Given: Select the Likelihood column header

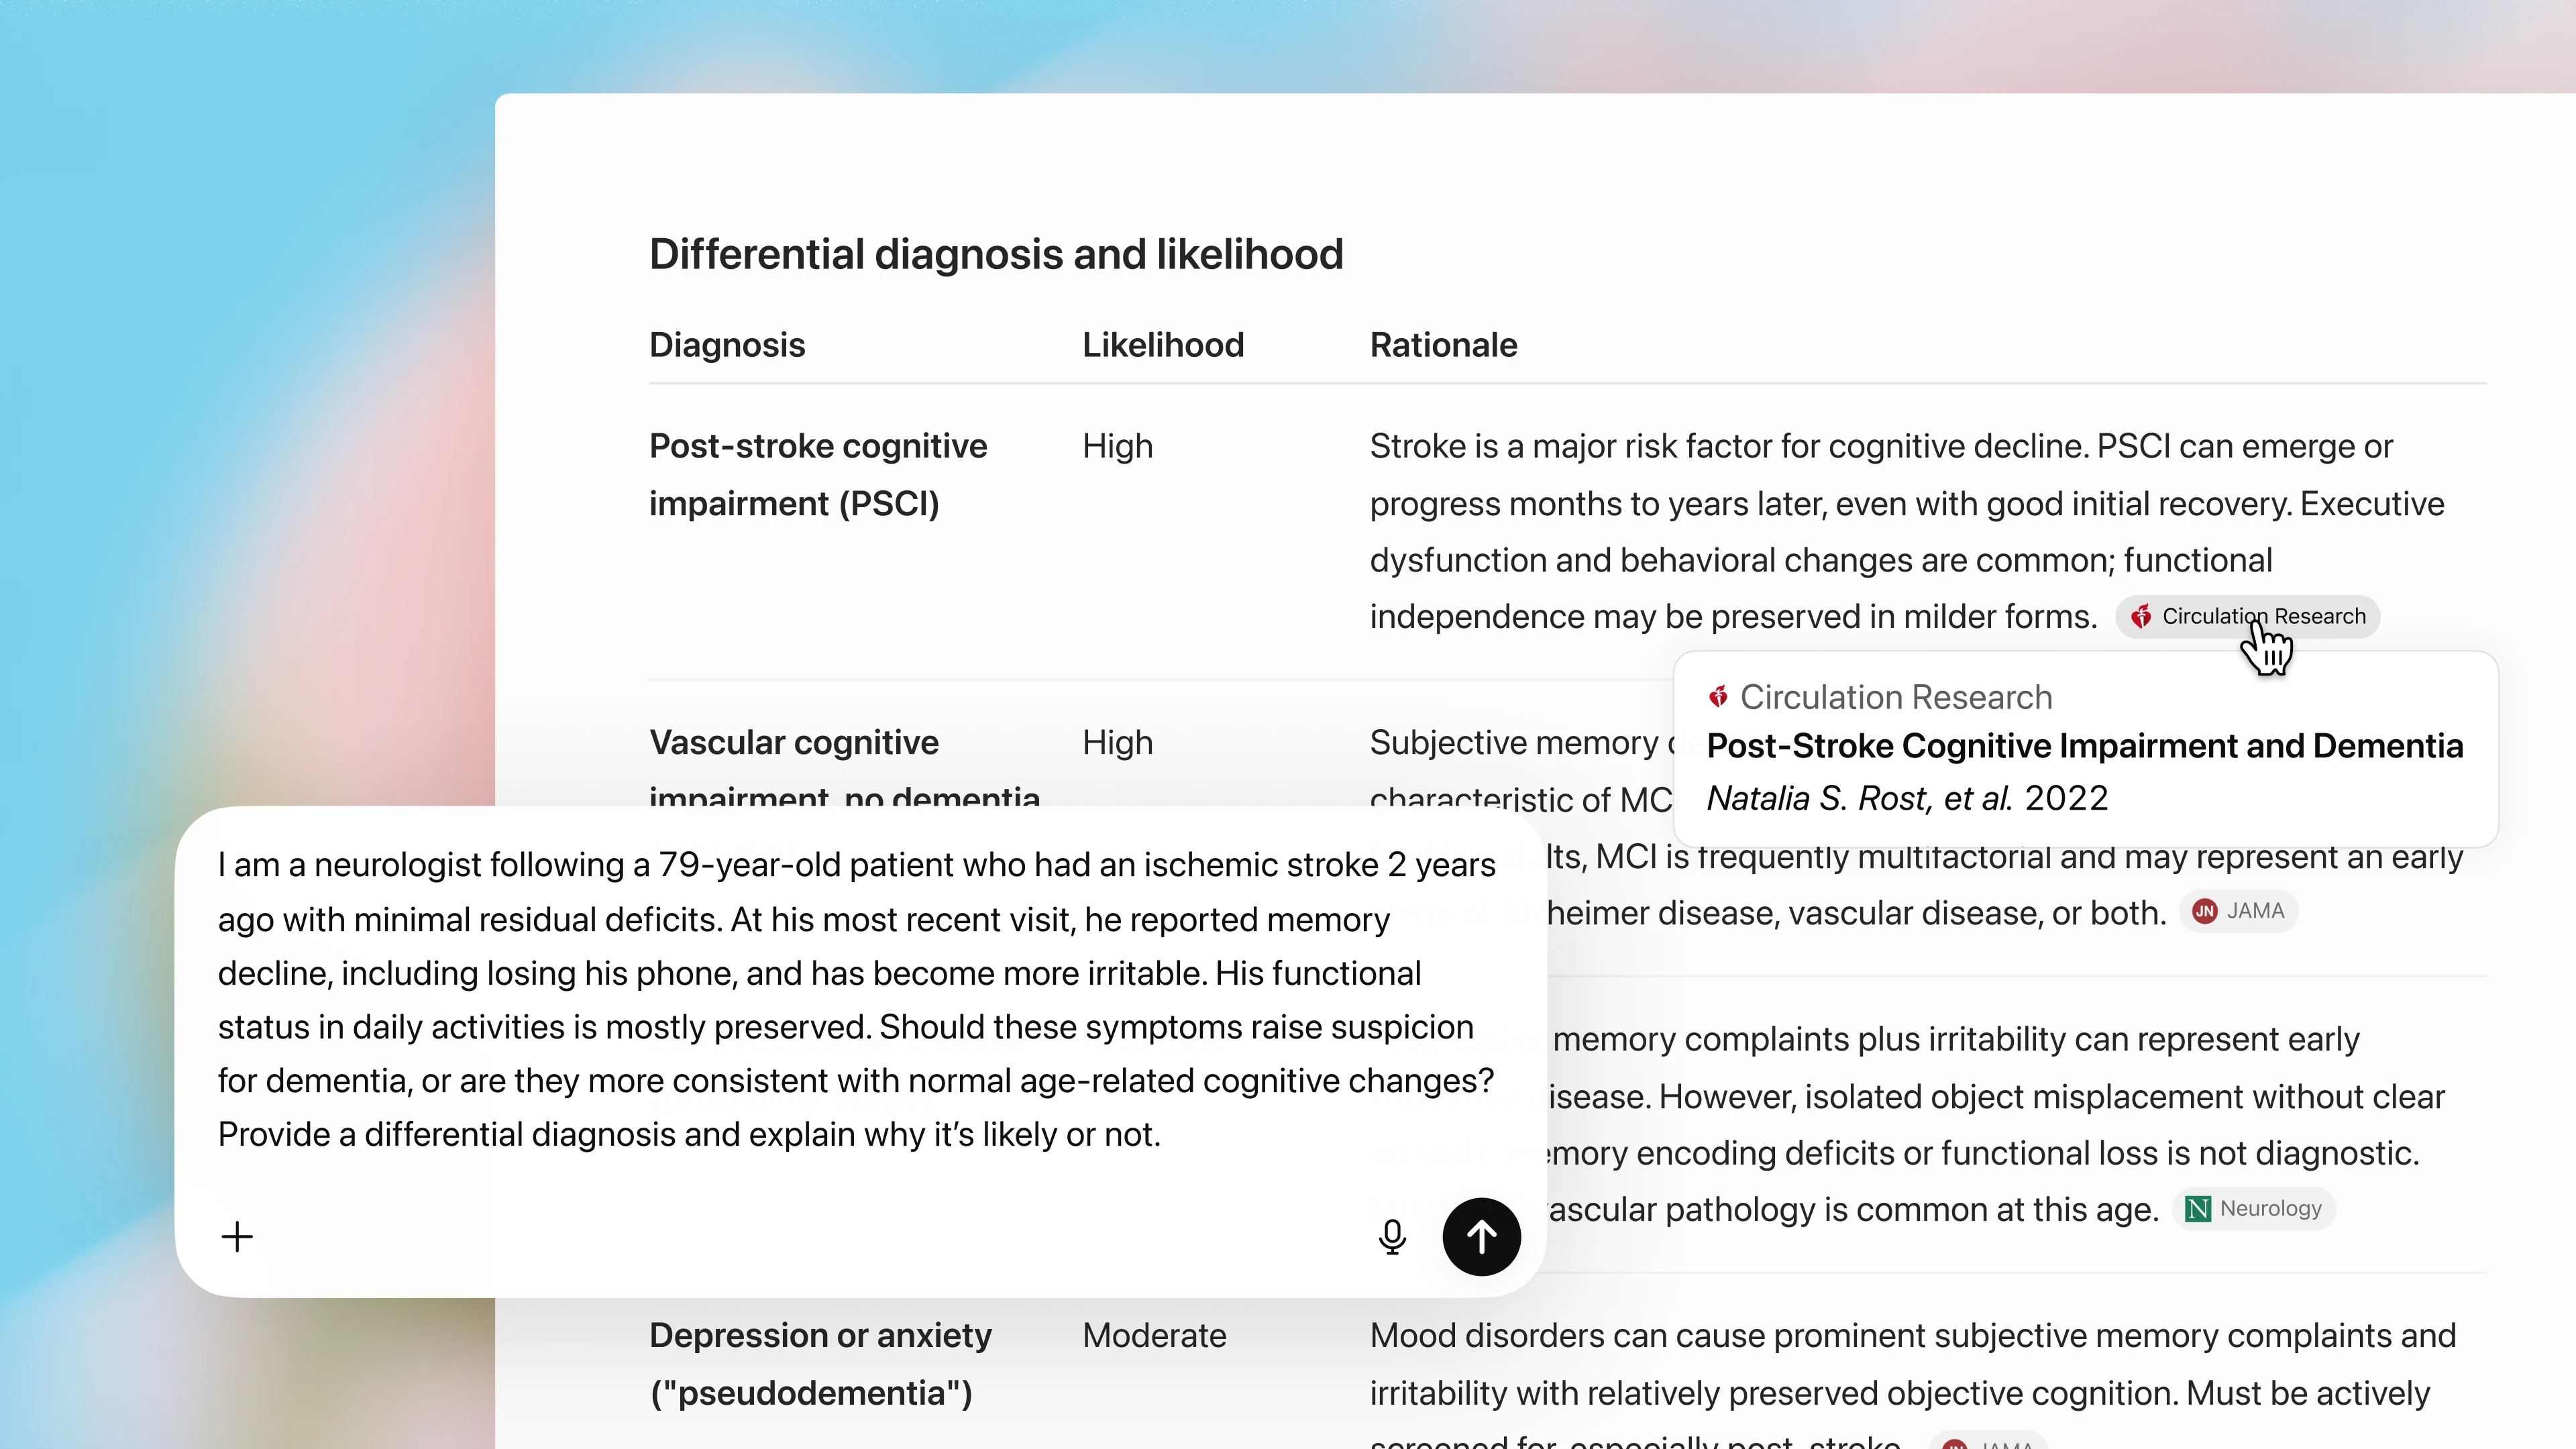Looking at the screenshot, I should [x=1162, y=344].
